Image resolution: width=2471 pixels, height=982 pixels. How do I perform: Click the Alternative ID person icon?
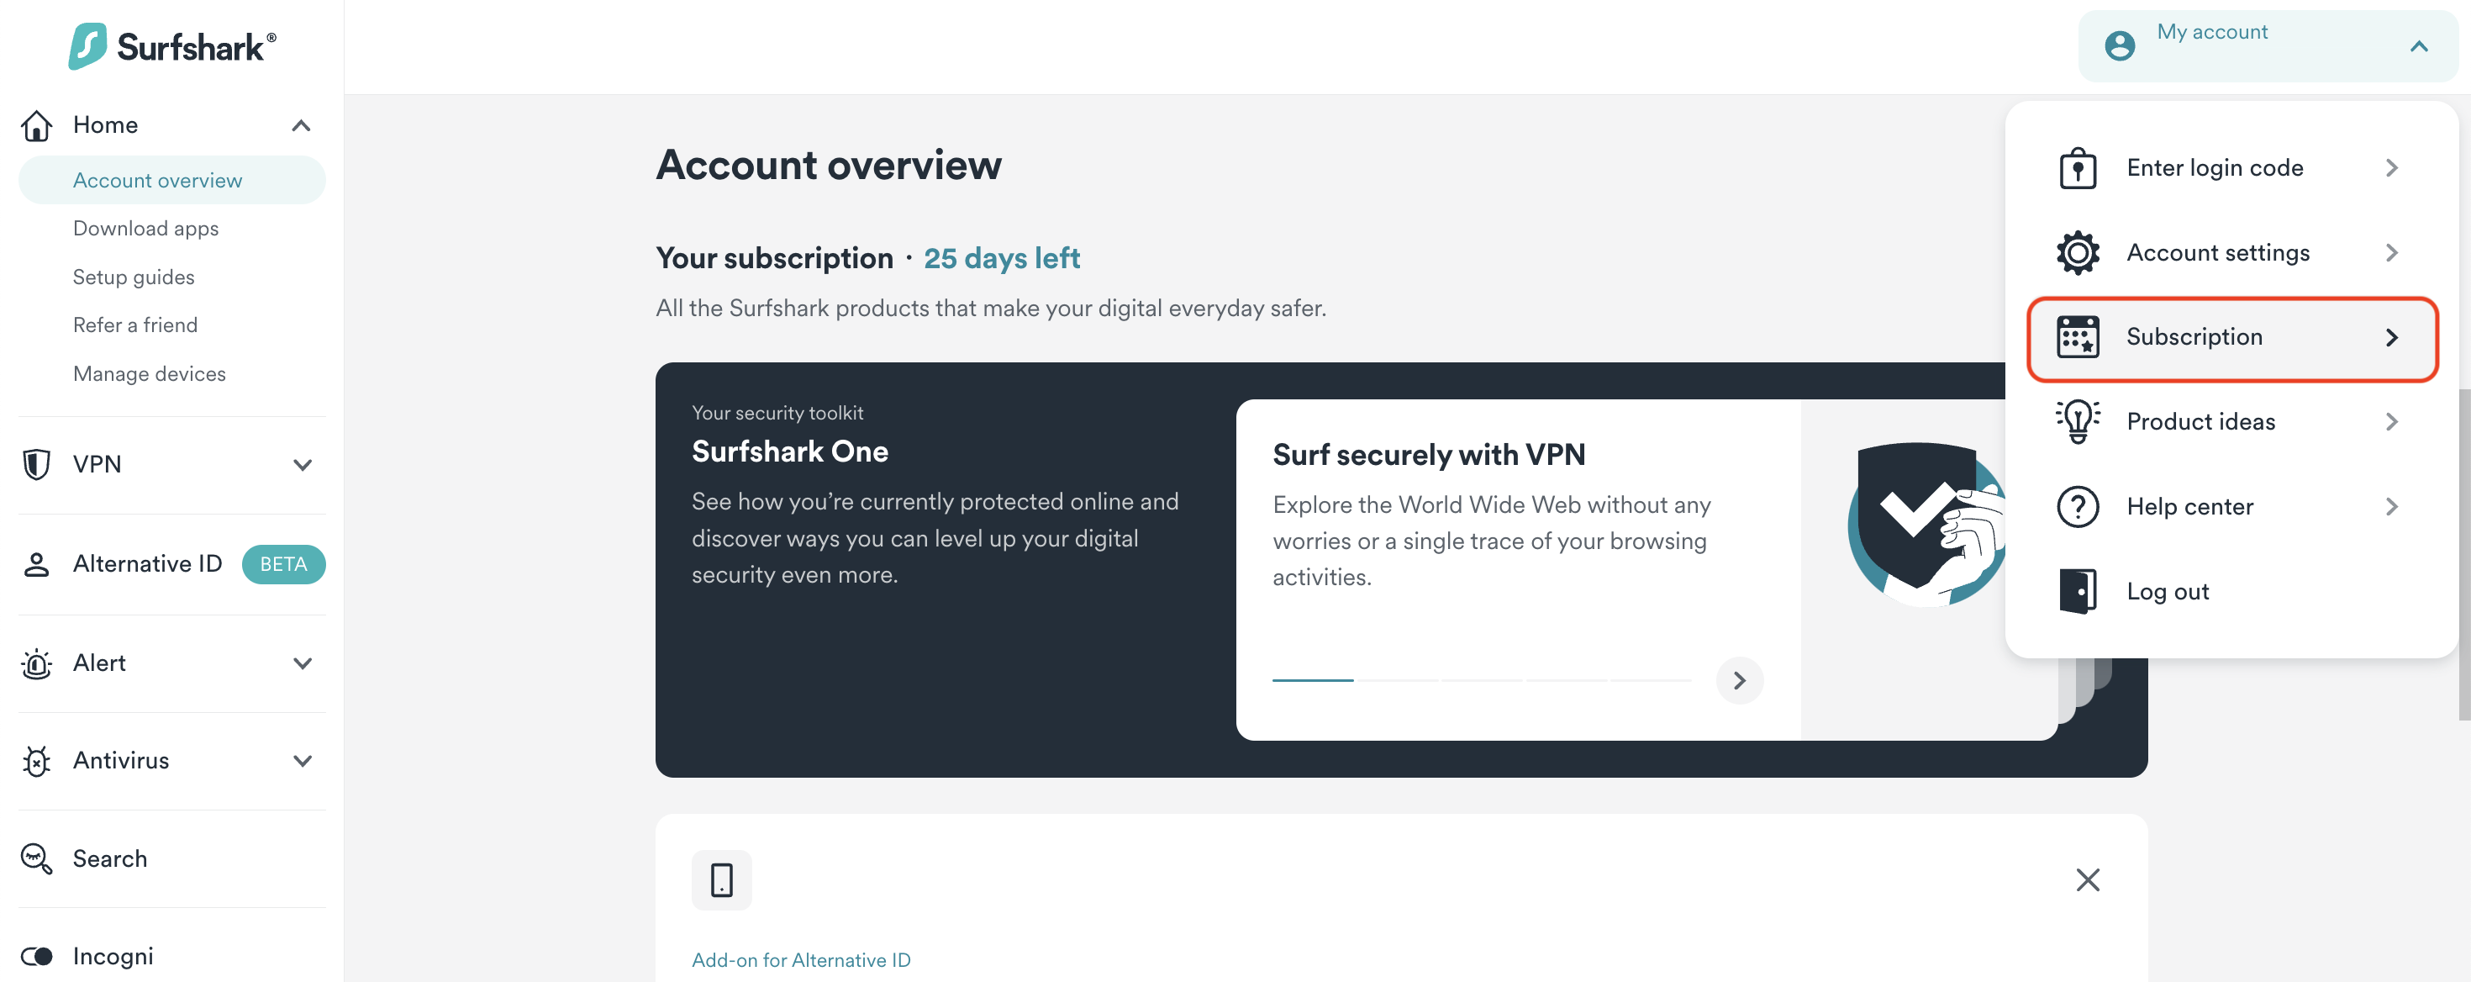[x=36, y=563]
